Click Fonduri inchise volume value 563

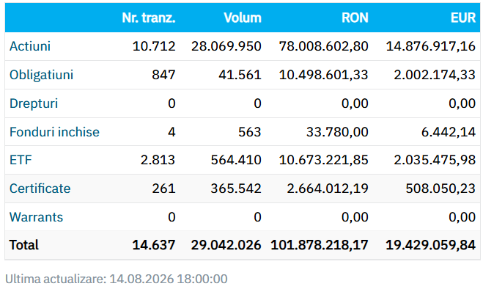pyautogui.click(x=249, y=132)
